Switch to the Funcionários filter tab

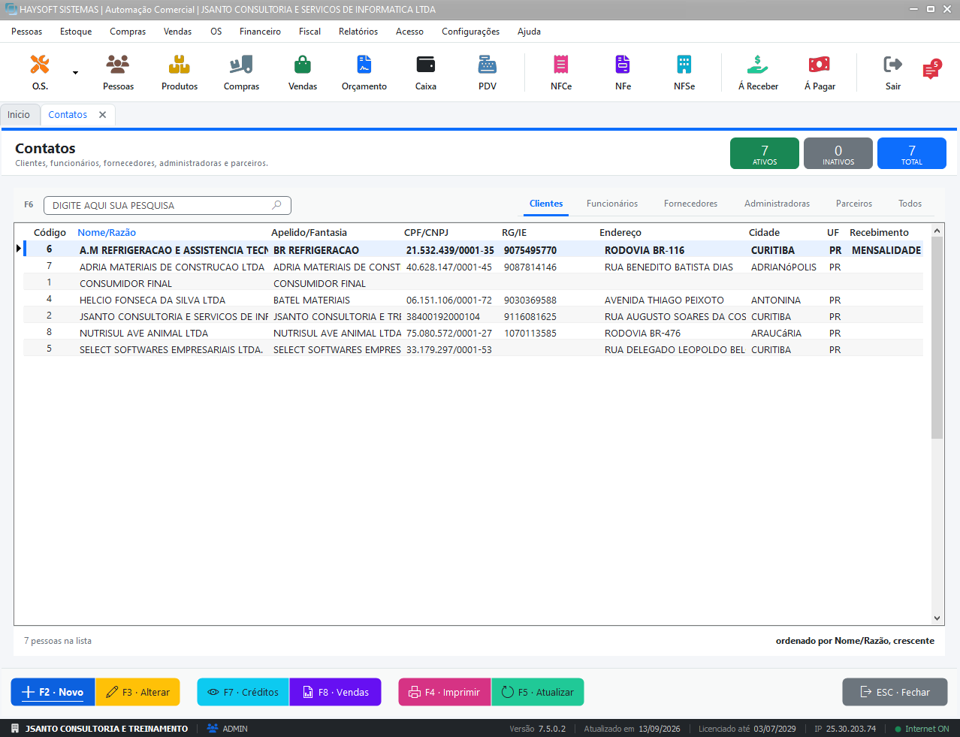click(x=612, y=204)
